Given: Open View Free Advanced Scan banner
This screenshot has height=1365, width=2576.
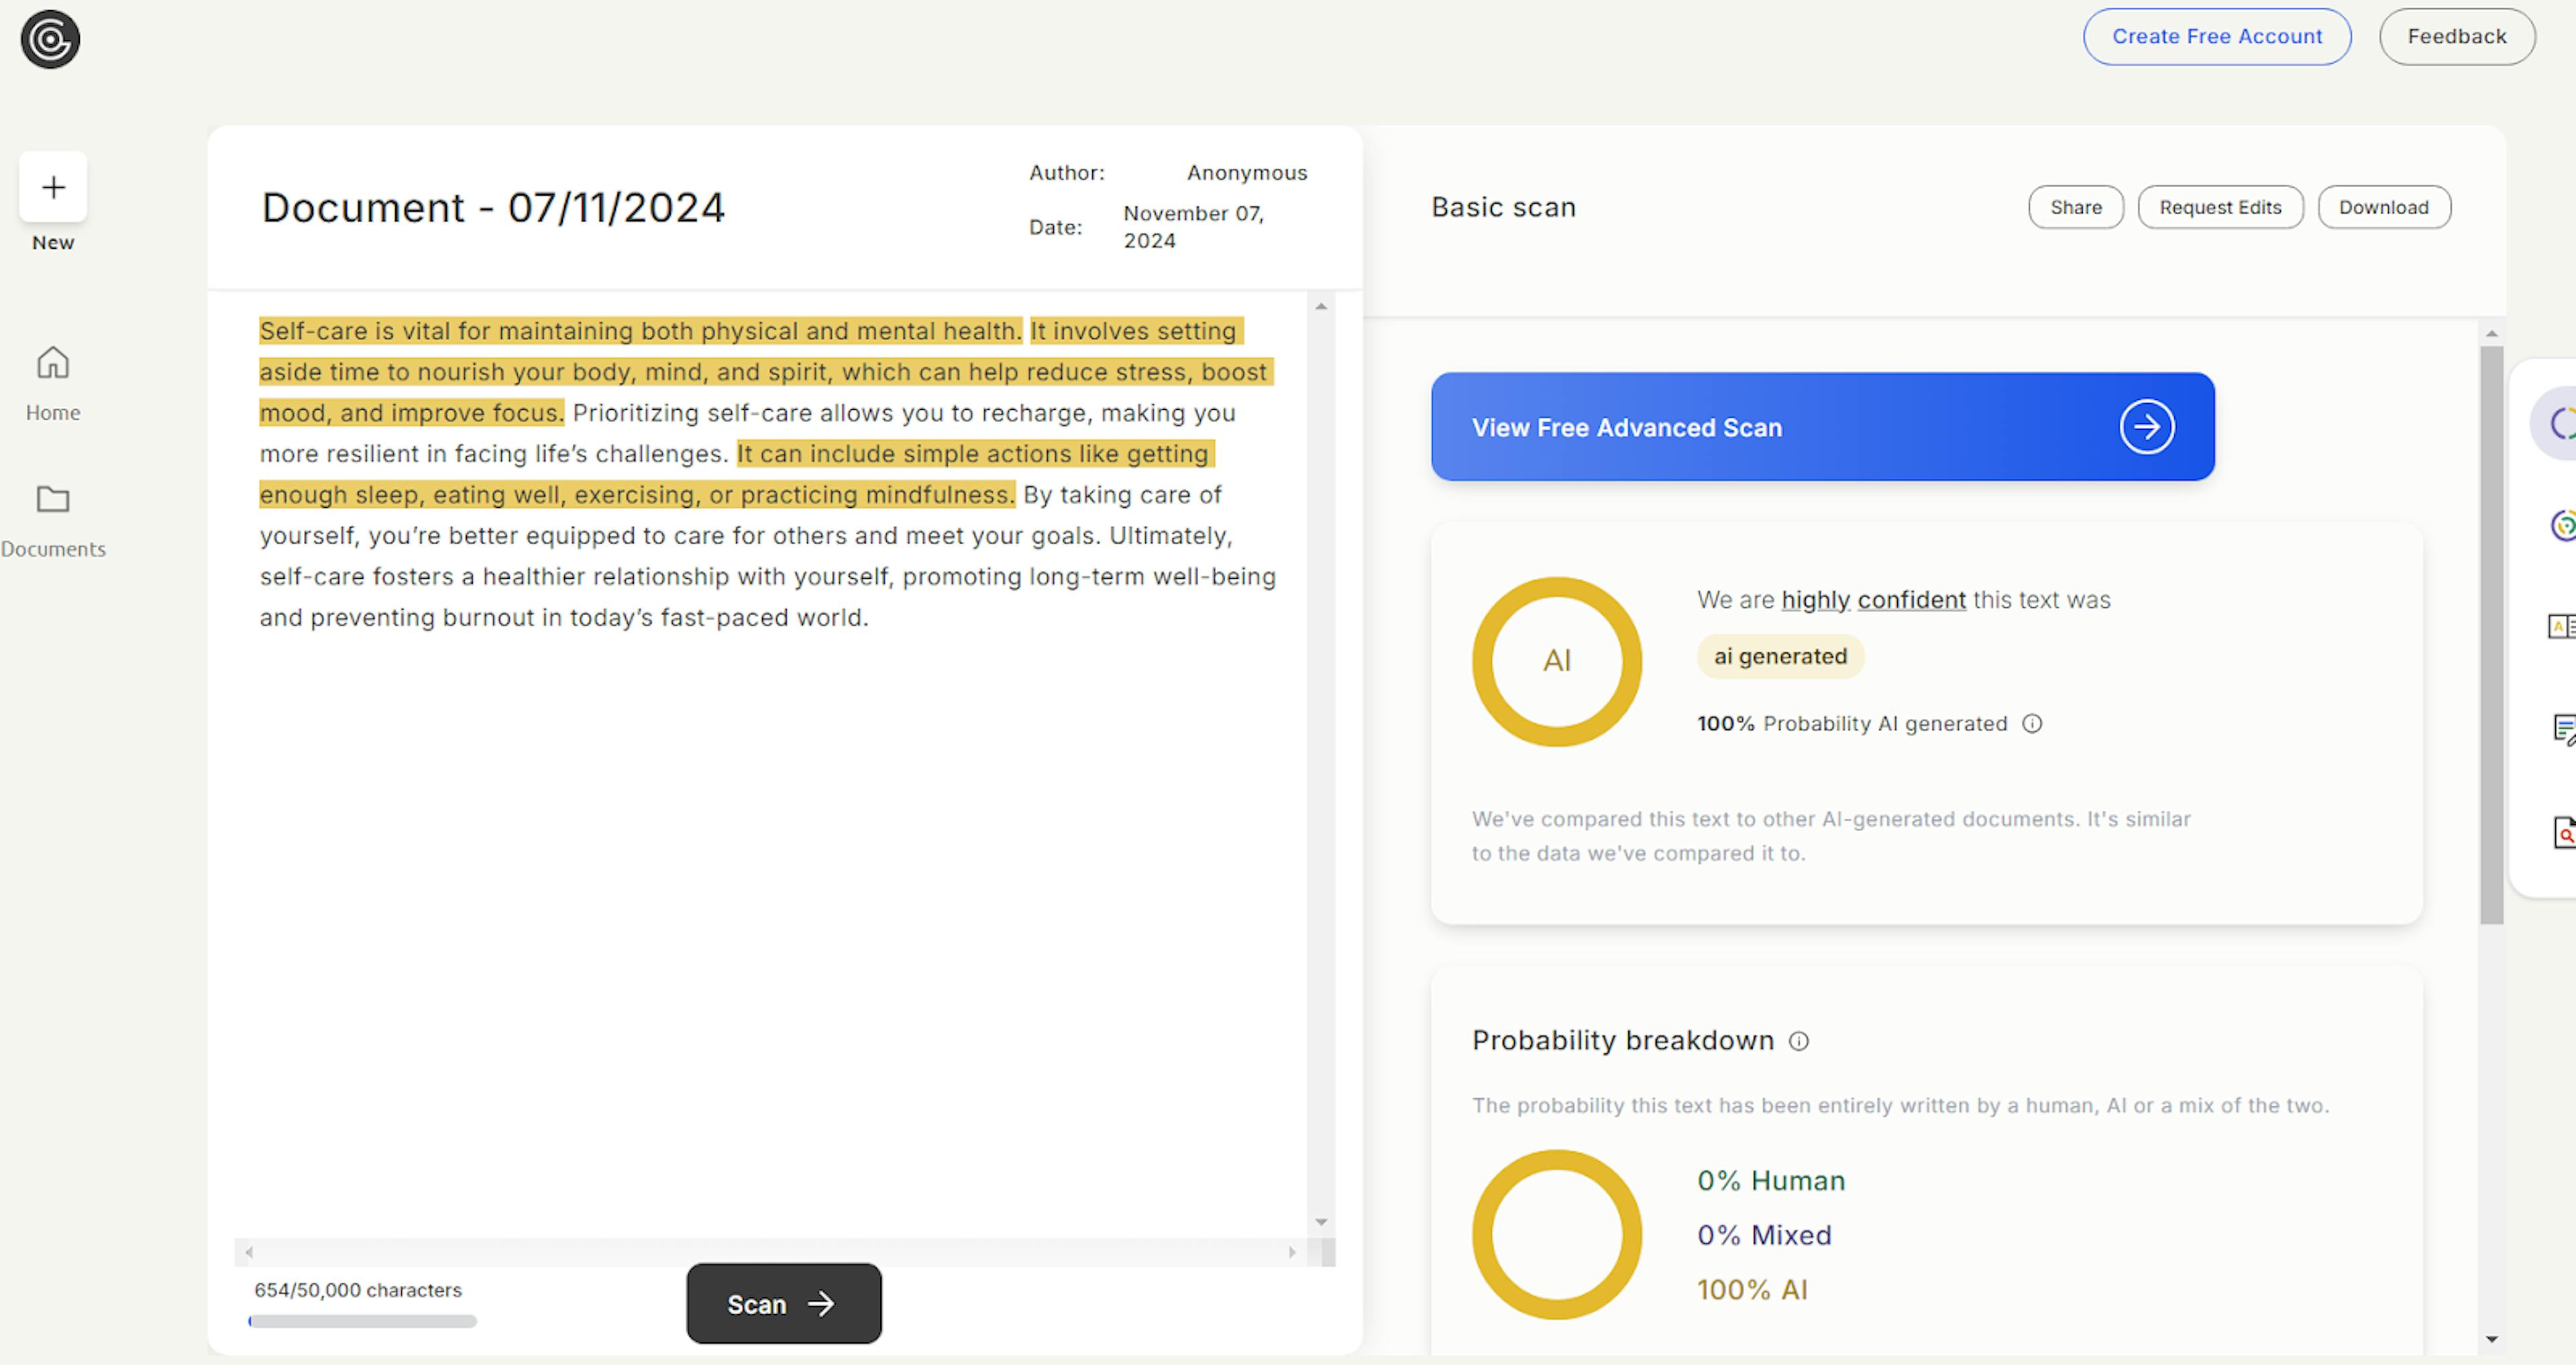Looking at the screenshot, I should (x=1822, y=427).
